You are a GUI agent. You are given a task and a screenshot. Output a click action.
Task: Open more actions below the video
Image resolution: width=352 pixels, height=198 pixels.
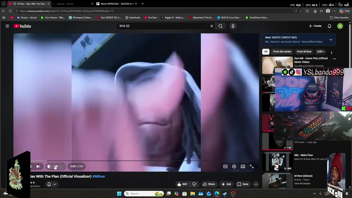pos(256,184)
